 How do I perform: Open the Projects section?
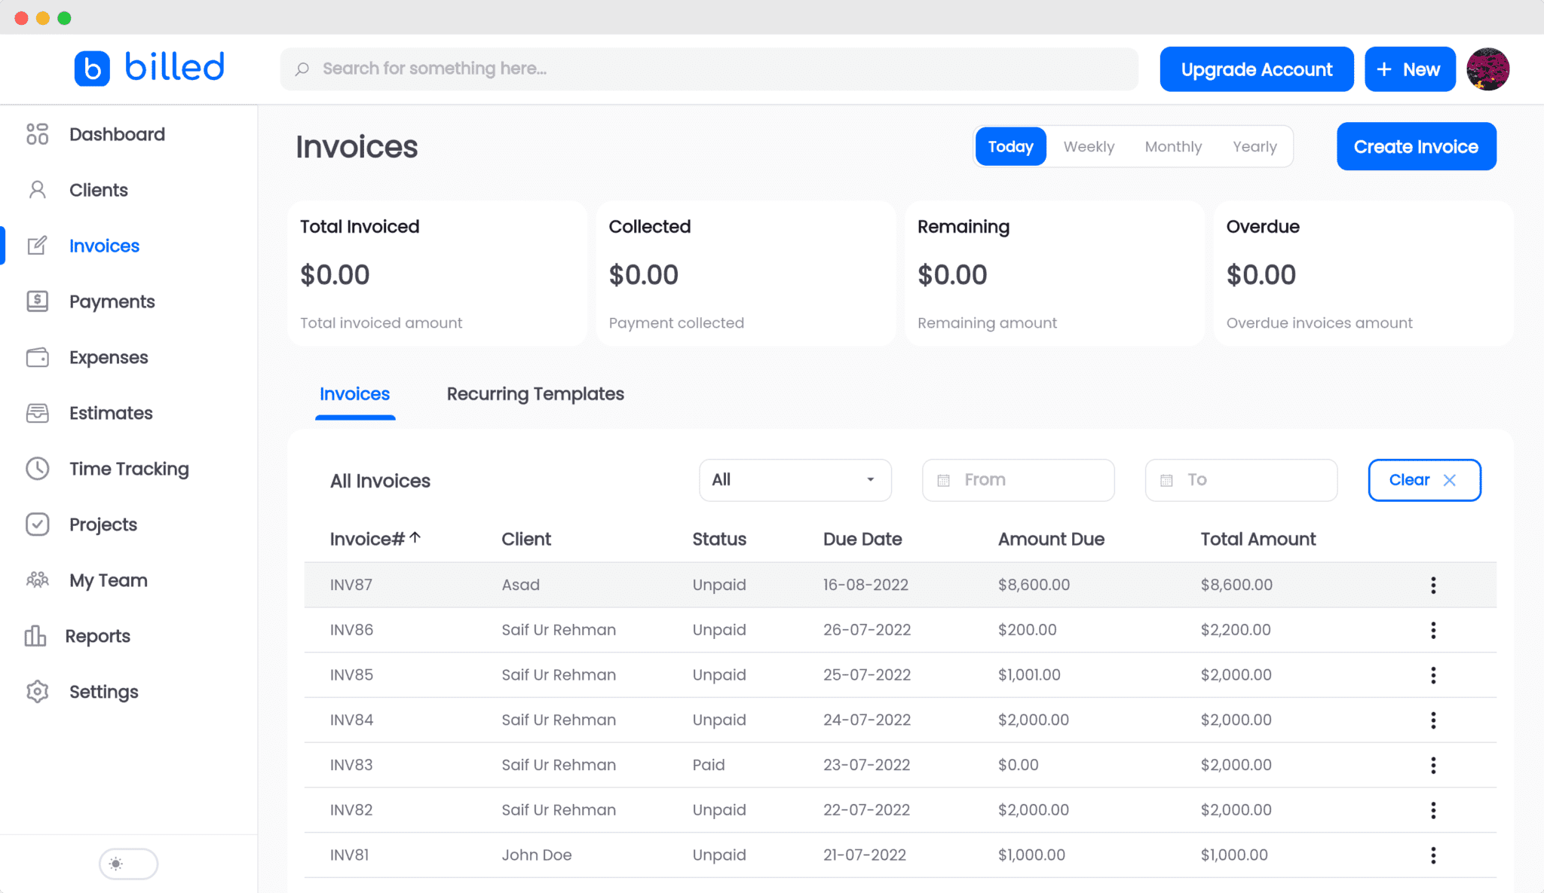tap(103, 524)
